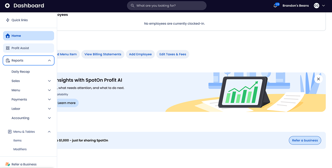This screenshot has width=332, height=168.
Task: Expand the Menu reports chevron
Action: coord(49,90)
